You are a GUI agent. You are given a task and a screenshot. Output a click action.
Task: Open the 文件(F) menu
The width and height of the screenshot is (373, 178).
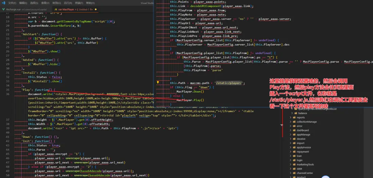point(12,3)
